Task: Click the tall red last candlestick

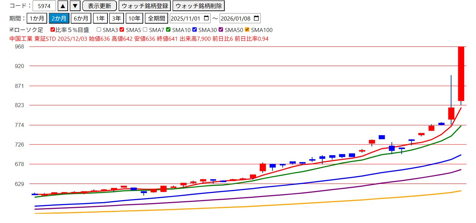Action: [461, 73]
